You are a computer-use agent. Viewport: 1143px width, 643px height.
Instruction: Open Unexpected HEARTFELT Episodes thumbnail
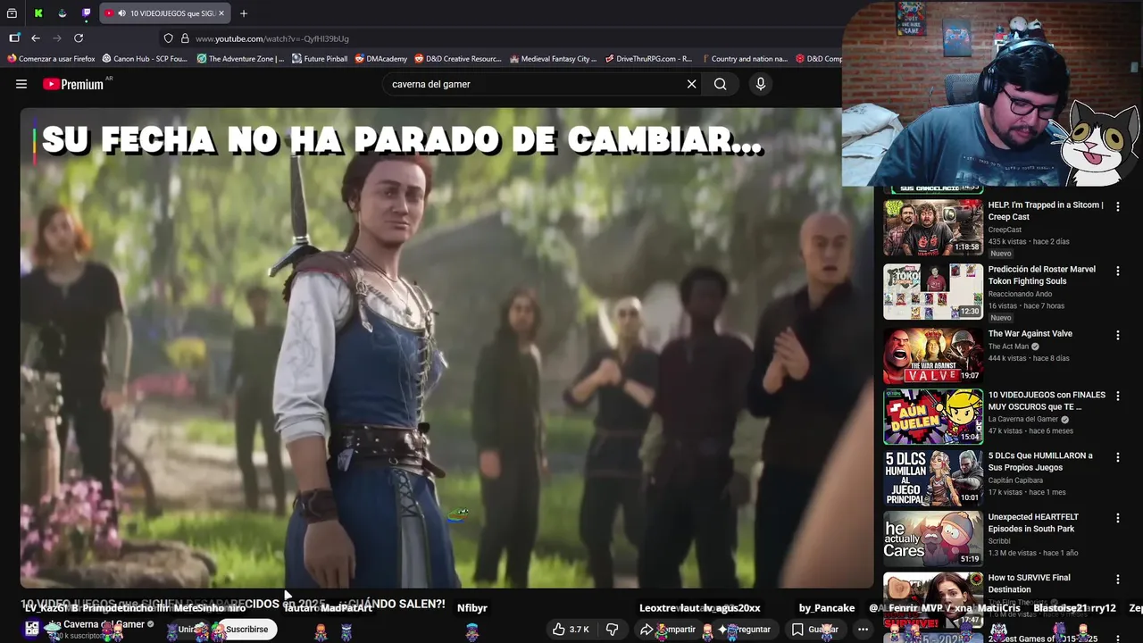(933, 539)
